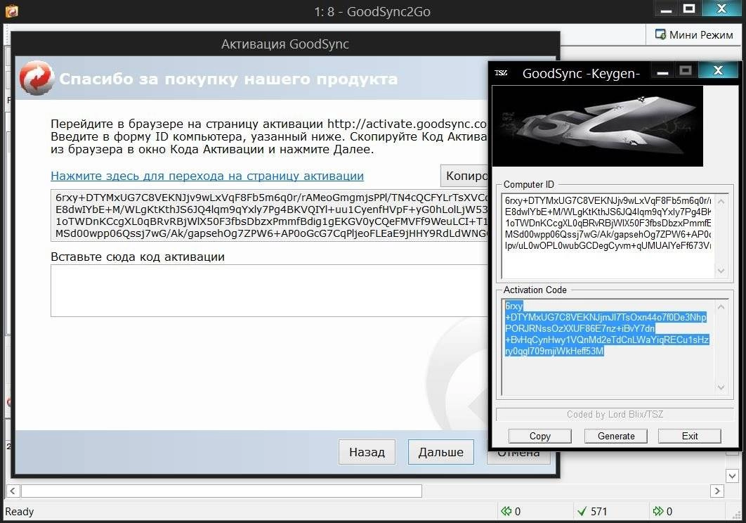
Task: Click the Копировать button next to the link
Action: pos(465,176)
